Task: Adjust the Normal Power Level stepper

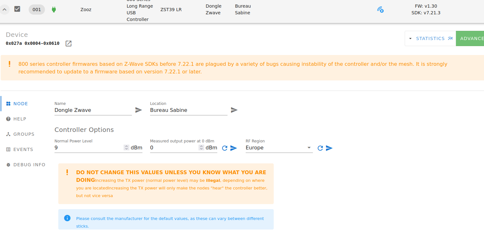Action: (x=126, y=147)
